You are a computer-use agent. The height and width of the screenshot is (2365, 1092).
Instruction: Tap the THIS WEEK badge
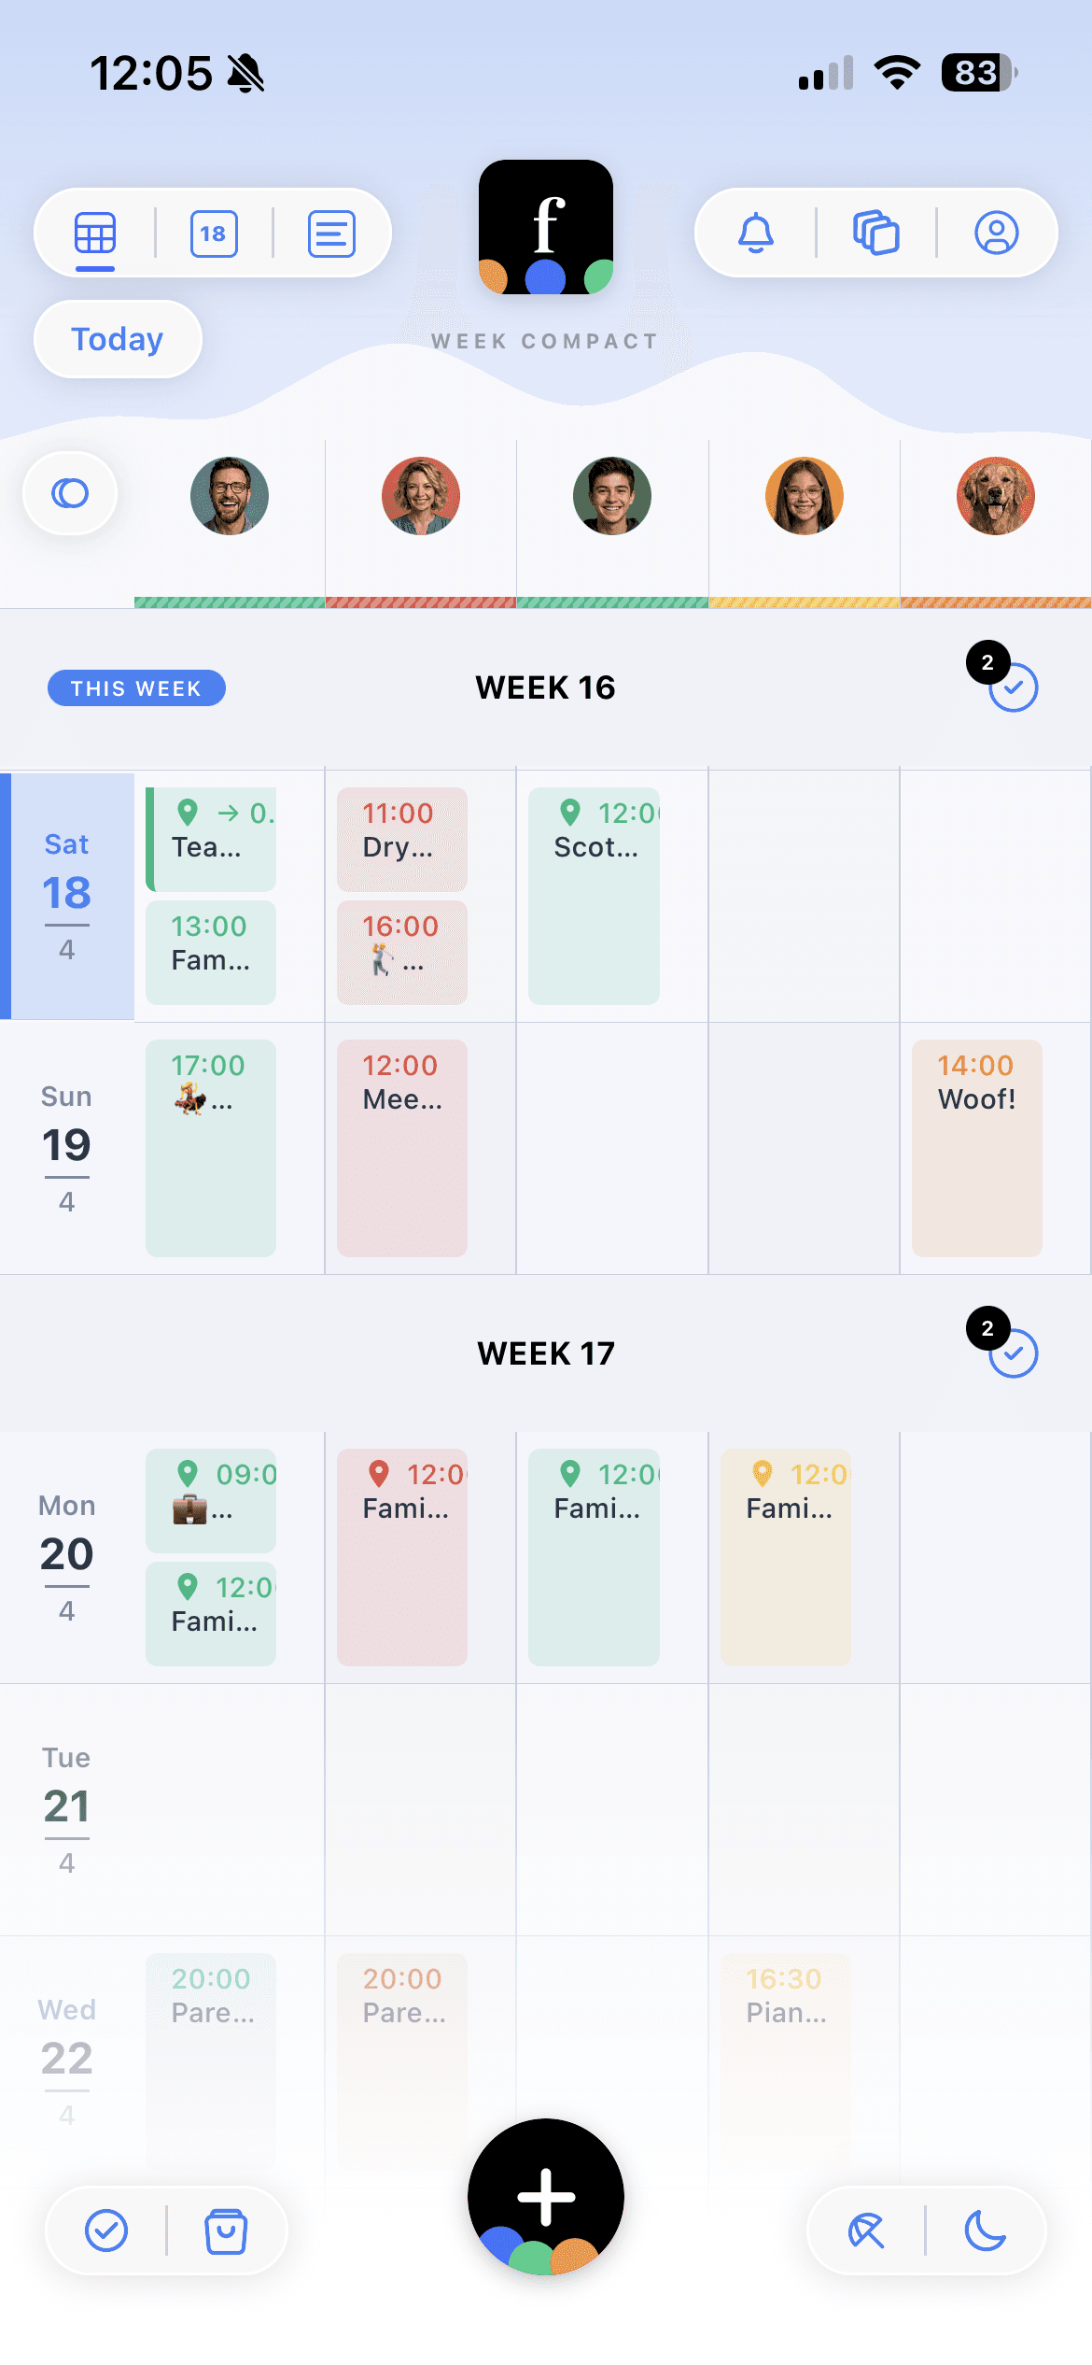(x=136, y=688)
